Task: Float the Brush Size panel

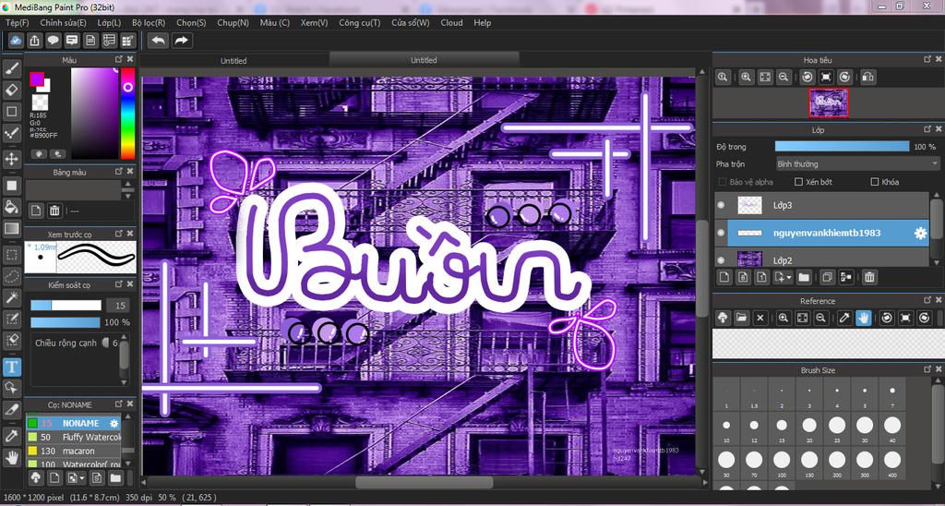Action: [x=927, y=369]
